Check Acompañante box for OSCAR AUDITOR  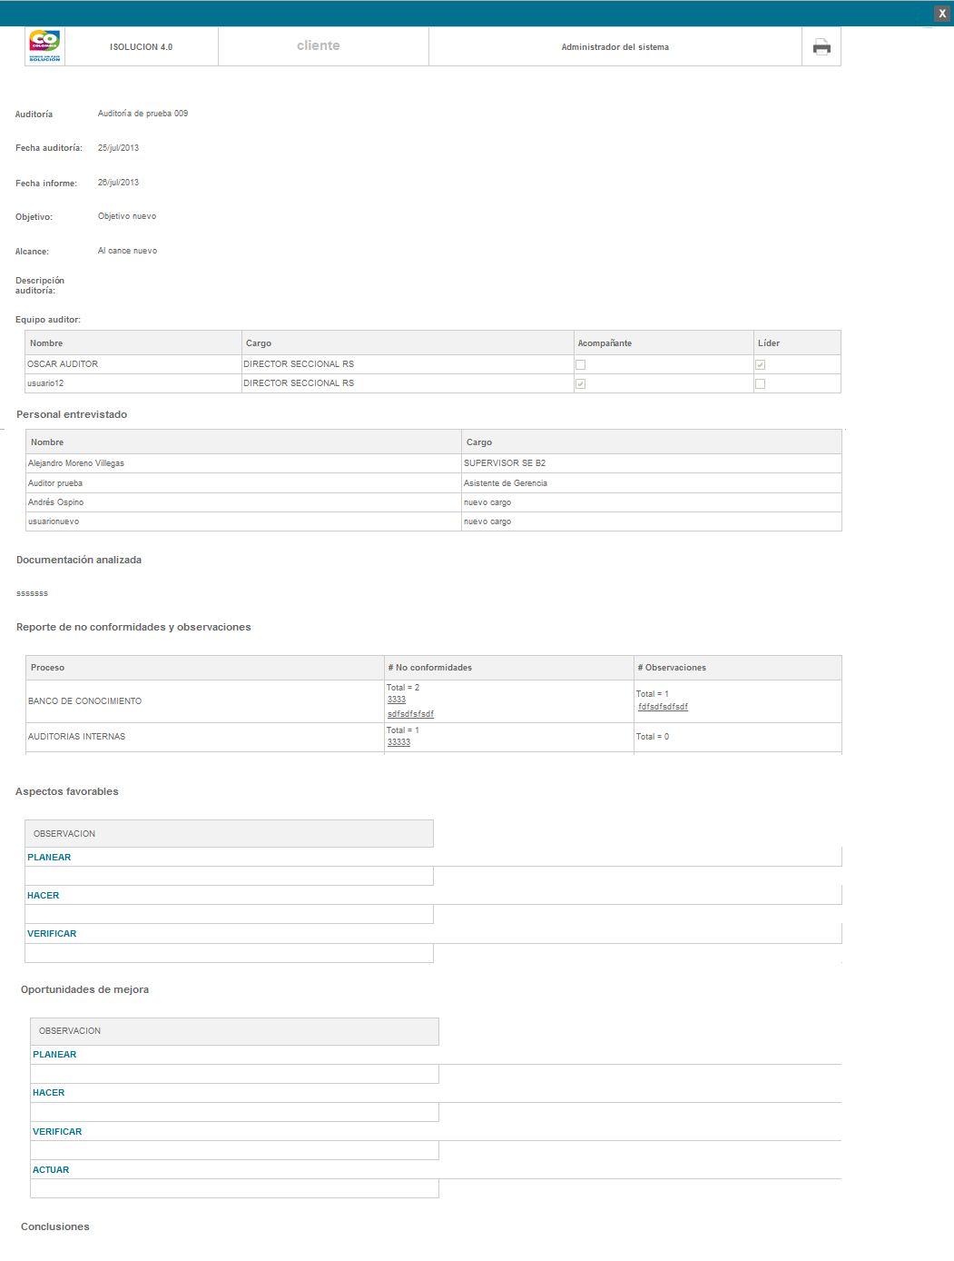pyautogui.click(x=581, y=365)
